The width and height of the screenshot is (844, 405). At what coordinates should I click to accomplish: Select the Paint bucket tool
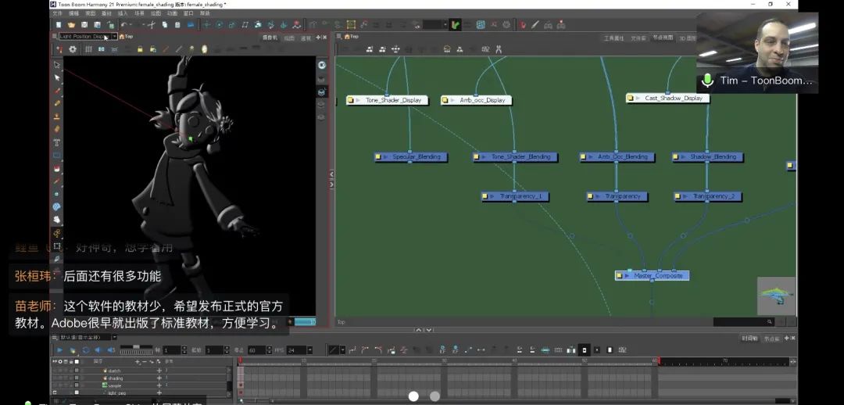57,168
